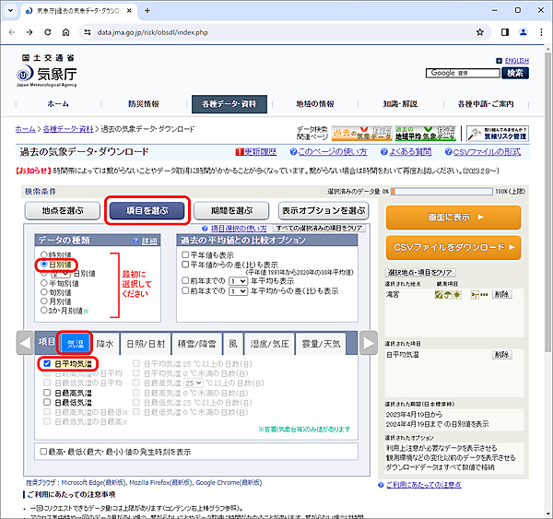Open a new browser tab with plus icon

click(x=147, y=10)
